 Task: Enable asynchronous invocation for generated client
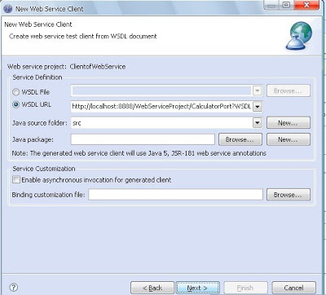pos(16,179)
